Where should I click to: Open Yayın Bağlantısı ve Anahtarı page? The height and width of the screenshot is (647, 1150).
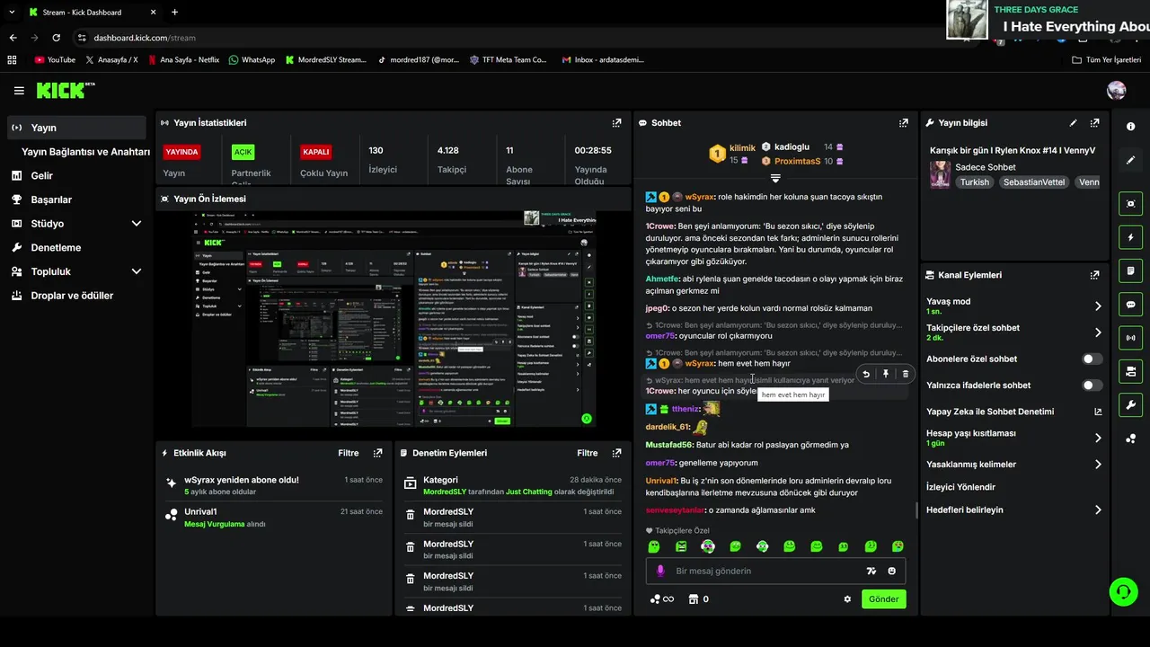86,152
